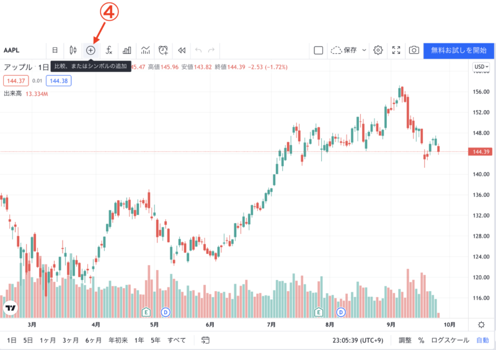496x350 pixels.
Task: Select the 1日 range
Action: click(12, 341)
